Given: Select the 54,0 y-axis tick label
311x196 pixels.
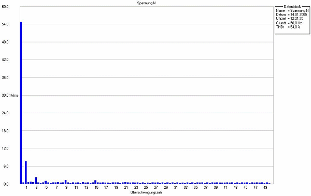Looking at the screenshot, I should pos(5,24).
